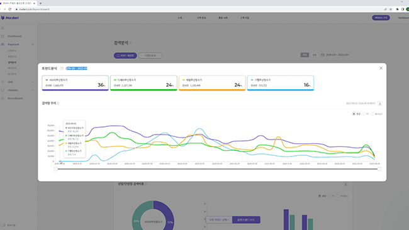Click the Keyword binoculars icon in sidebar
This screenshot has width=409, height=230.
3,45
